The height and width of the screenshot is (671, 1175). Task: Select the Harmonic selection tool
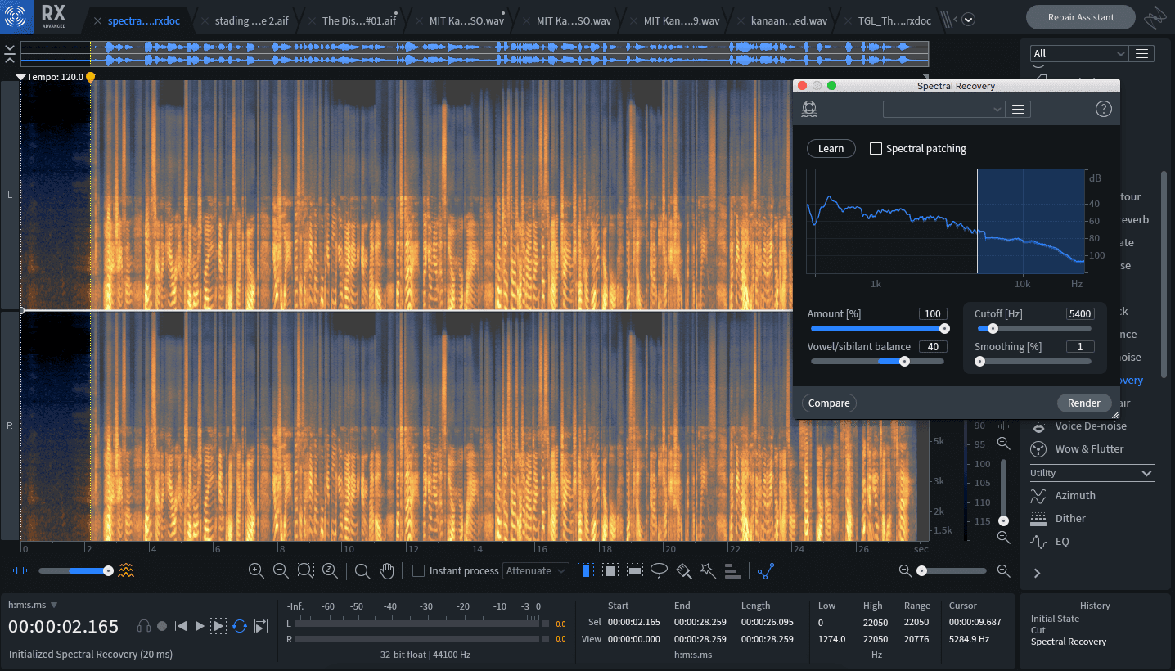(733, 571)
